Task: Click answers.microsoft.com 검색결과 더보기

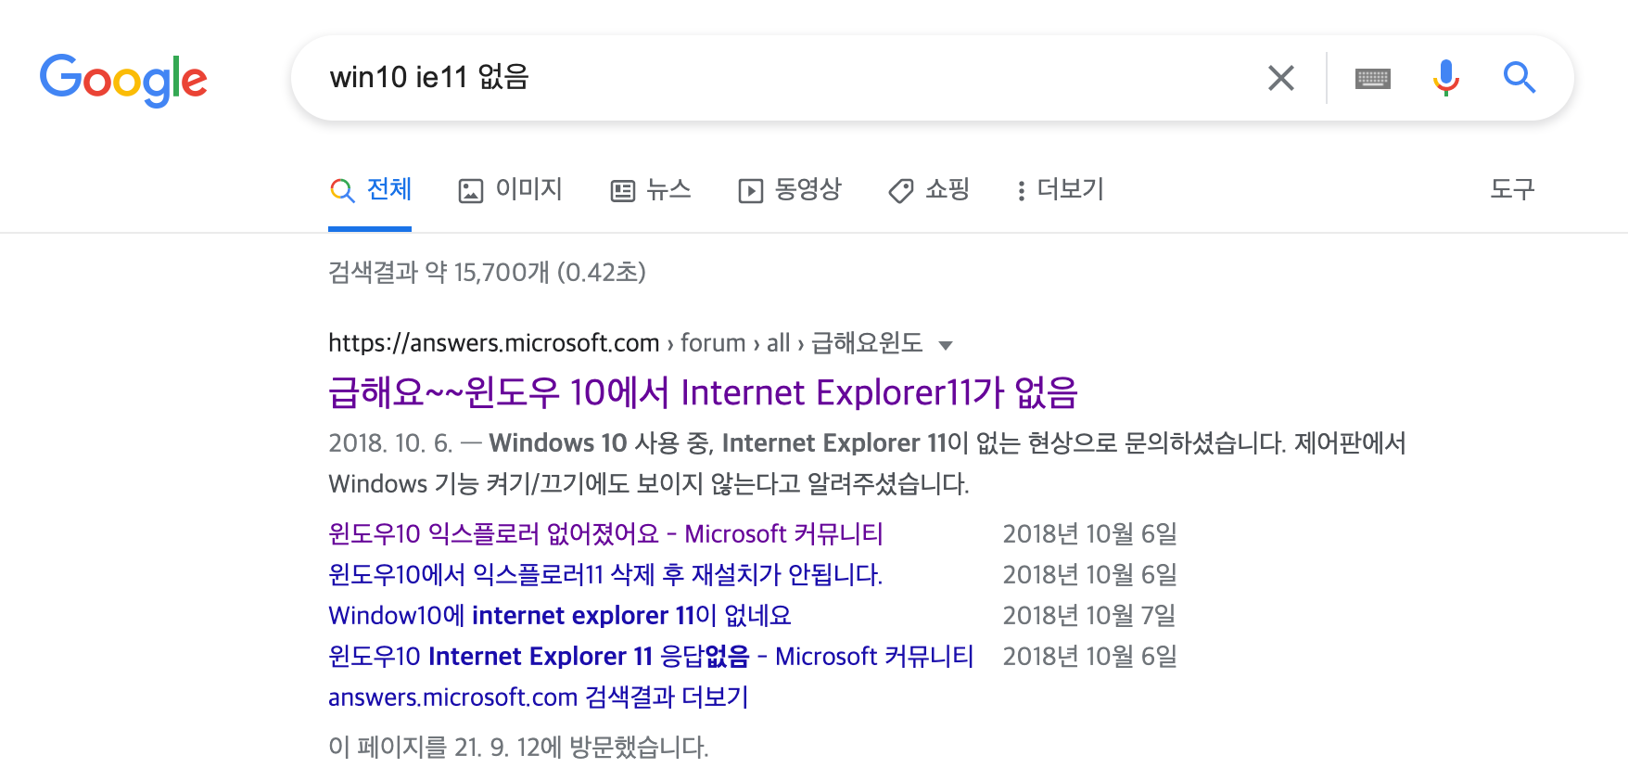Action: click(539, 698)
